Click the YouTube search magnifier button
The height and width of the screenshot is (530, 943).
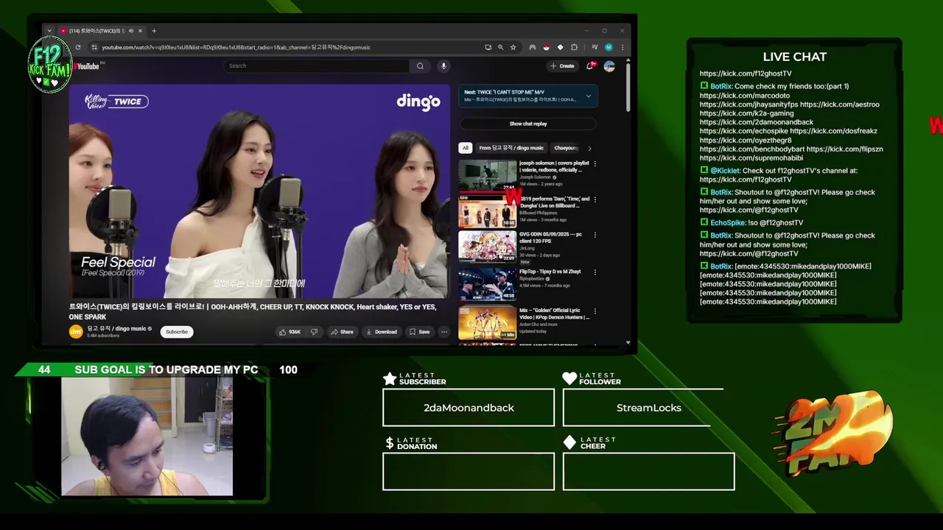coord(420,66)
